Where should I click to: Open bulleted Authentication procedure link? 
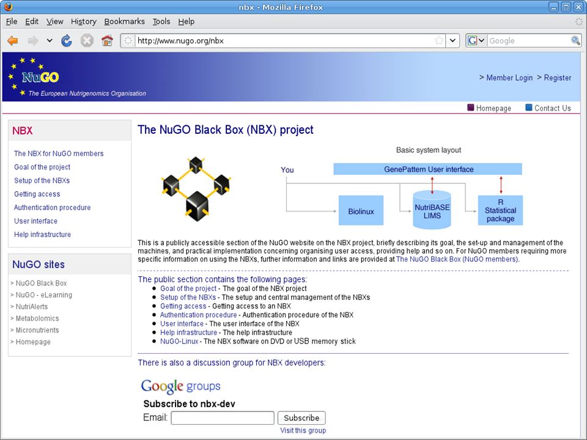198,315
